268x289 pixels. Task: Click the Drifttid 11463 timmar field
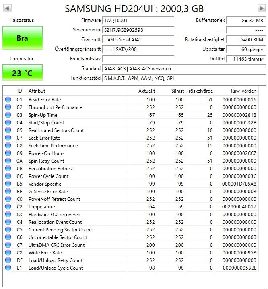pos(245,59)
